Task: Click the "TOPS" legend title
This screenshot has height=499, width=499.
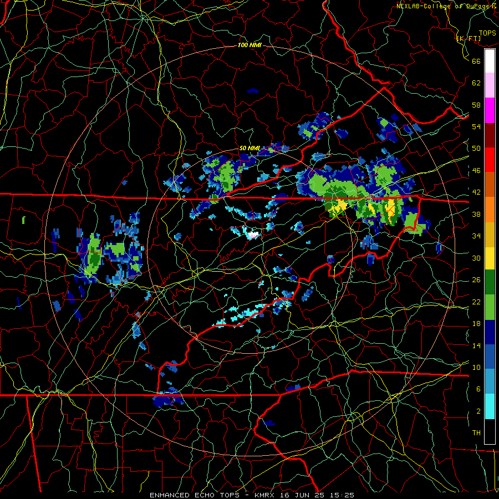Action: (x=487, y=33)
